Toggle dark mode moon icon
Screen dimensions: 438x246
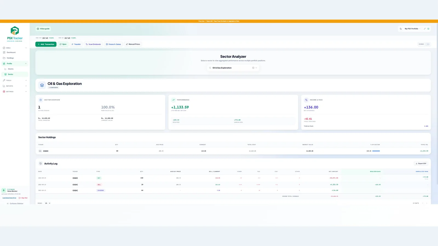click(401, 29)
